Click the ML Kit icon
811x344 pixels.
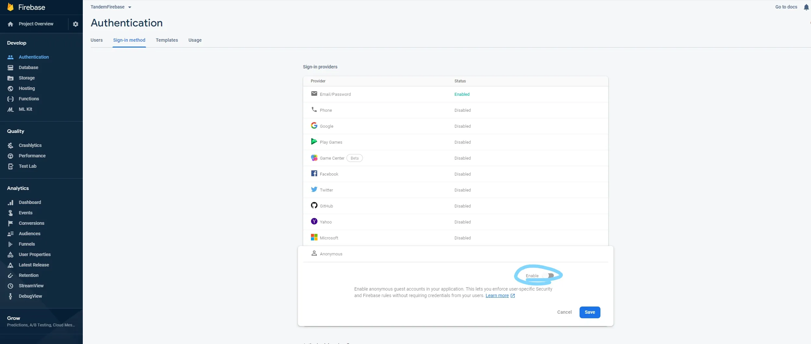[10, 109]
